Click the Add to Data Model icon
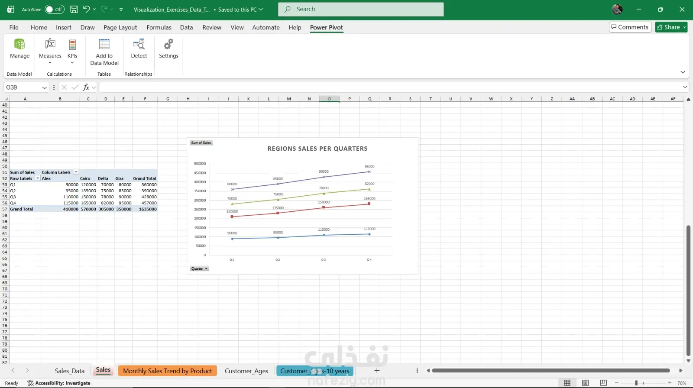The width and height of the screenshot is (693, 388). [x=104, y=44]
